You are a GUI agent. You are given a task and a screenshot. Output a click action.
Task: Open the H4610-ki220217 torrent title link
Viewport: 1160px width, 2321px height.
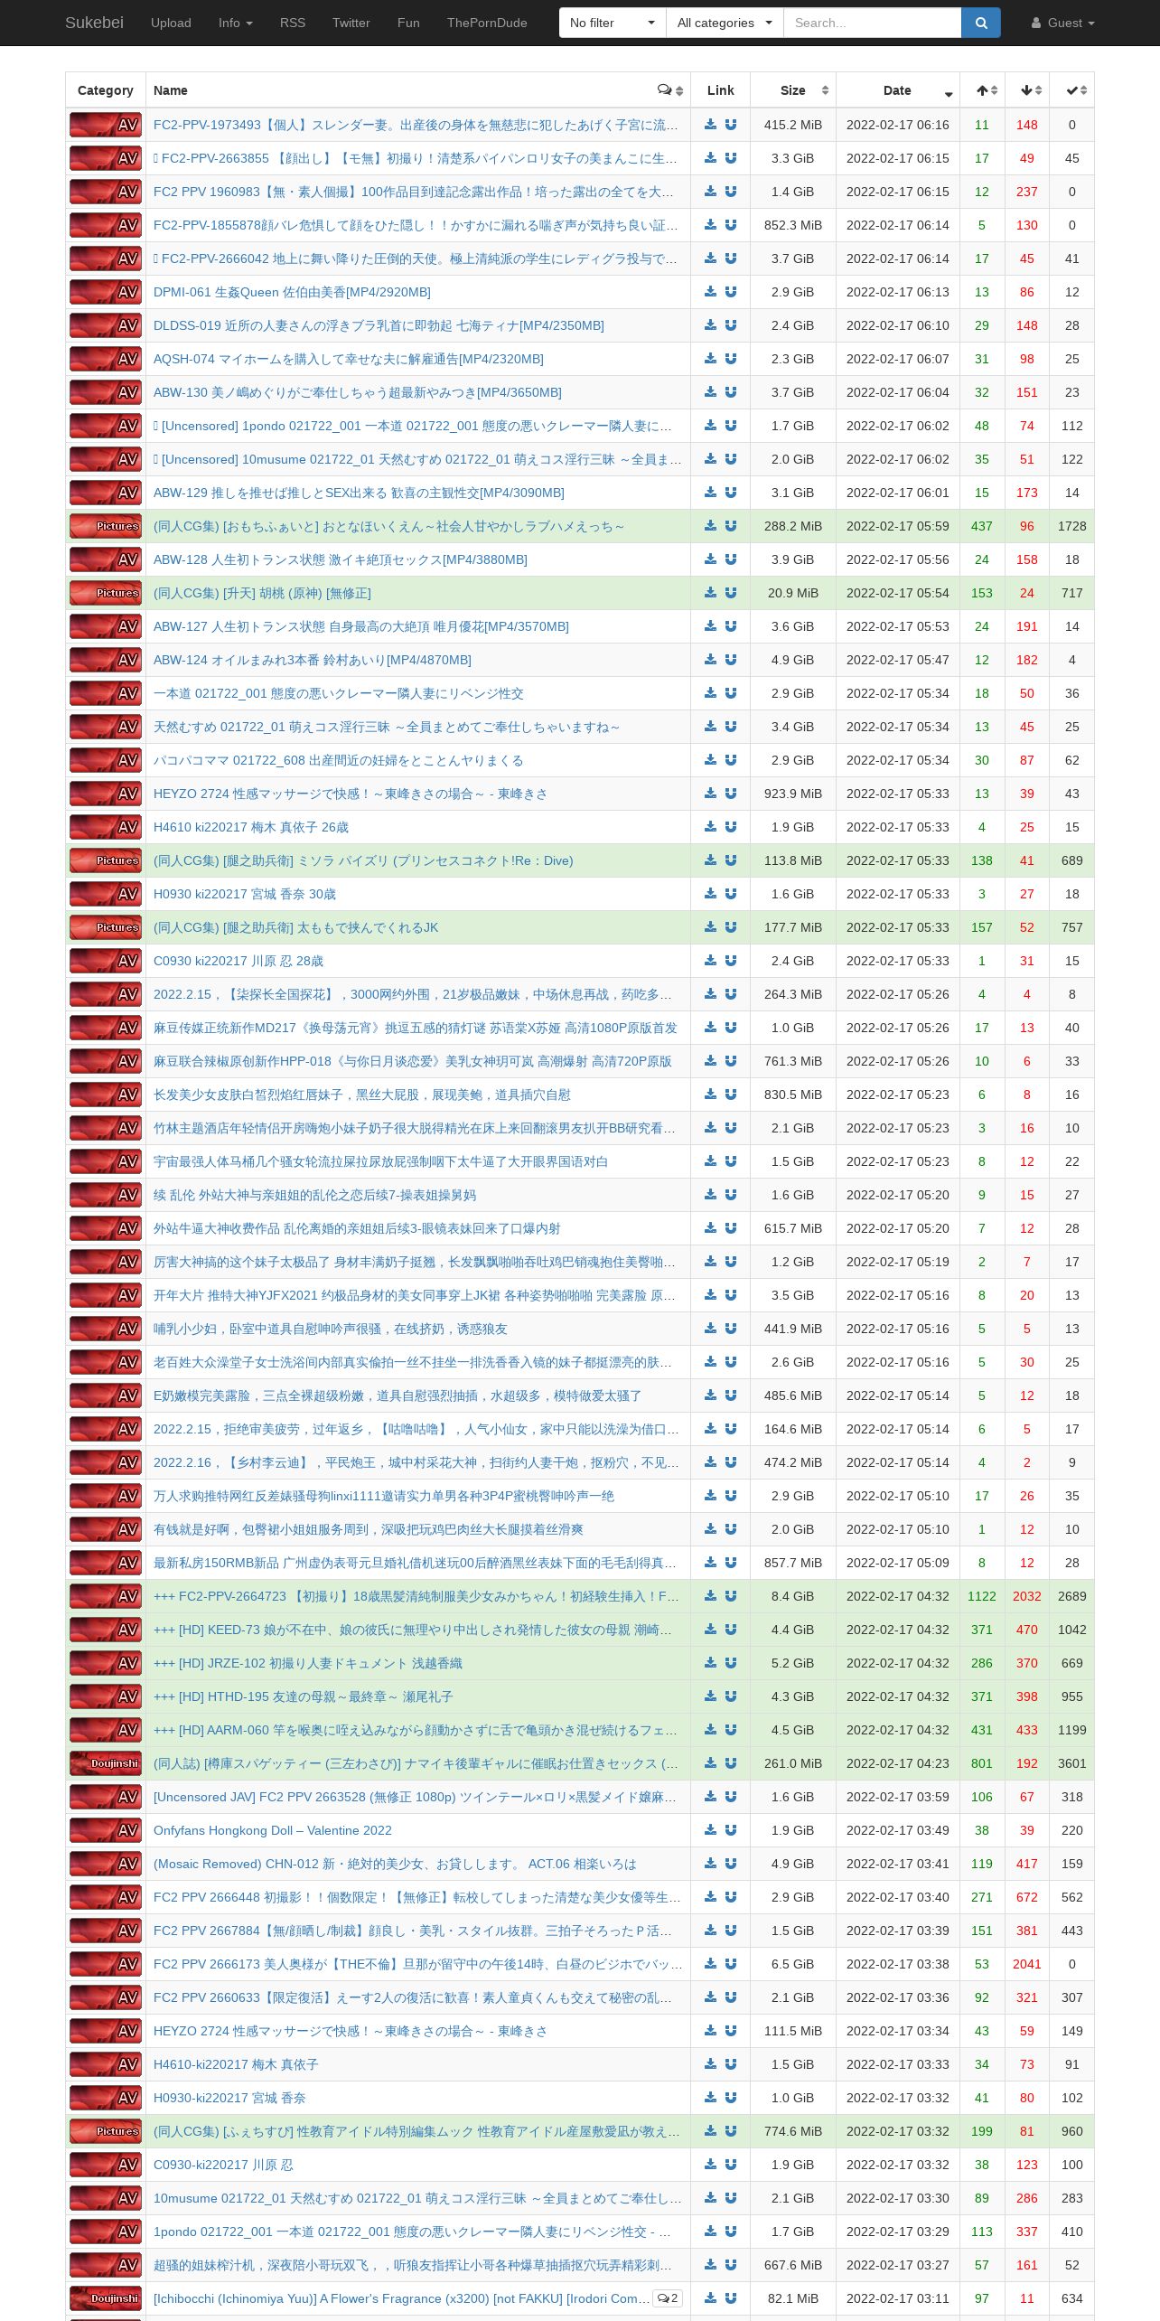tap(236, 2064)
